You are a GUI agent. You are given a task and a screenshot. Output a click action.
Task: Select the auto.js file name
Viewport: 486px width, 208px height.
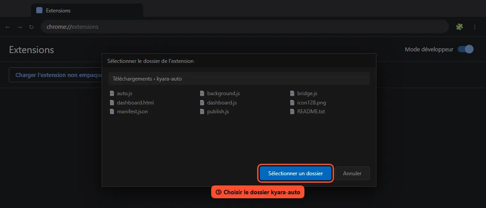point(125,93)
